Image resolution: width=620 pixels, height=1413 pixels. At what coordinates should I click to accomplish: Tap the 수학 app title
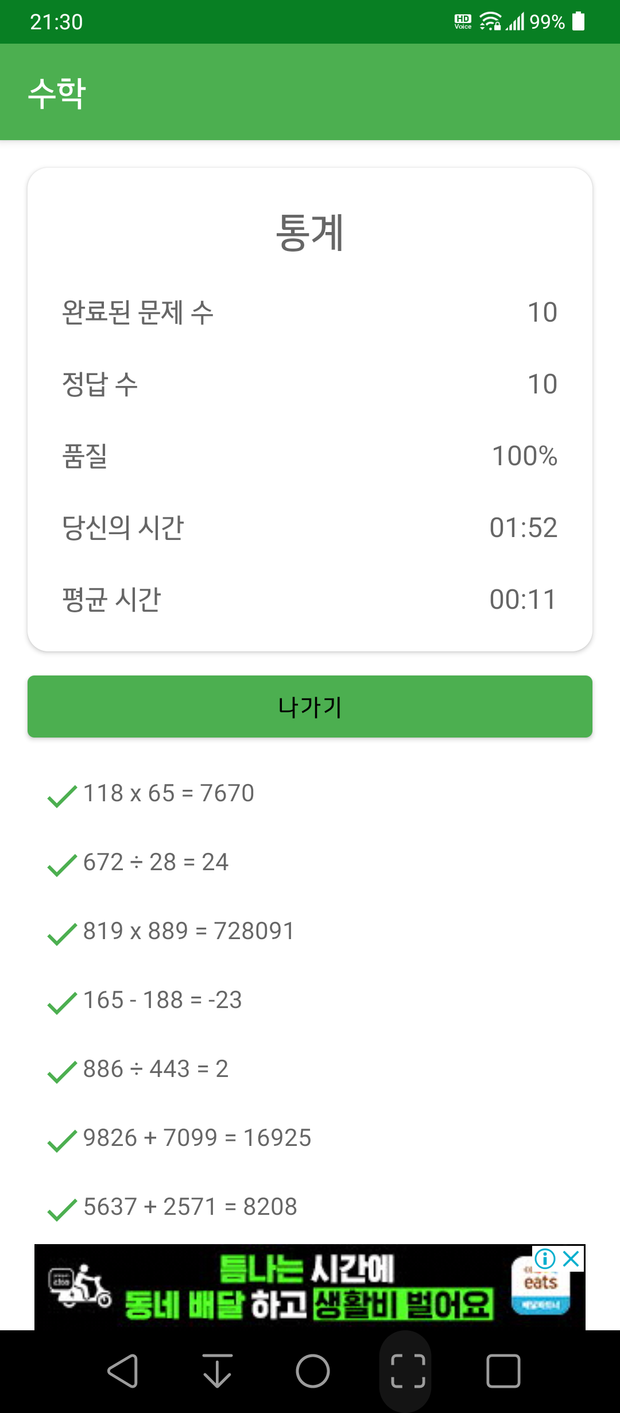tap(57, 93)
